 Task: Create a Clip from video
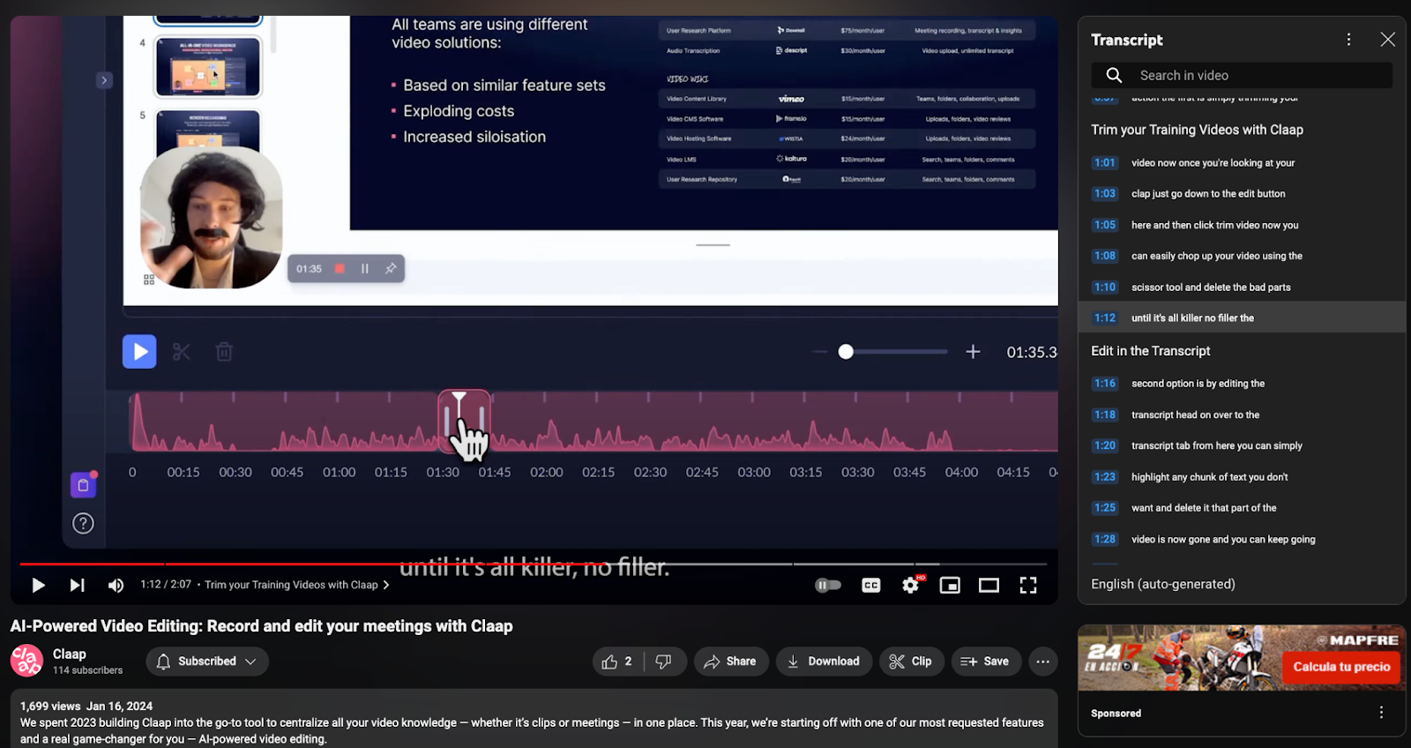pyautogui.click(x=911, y=662)
